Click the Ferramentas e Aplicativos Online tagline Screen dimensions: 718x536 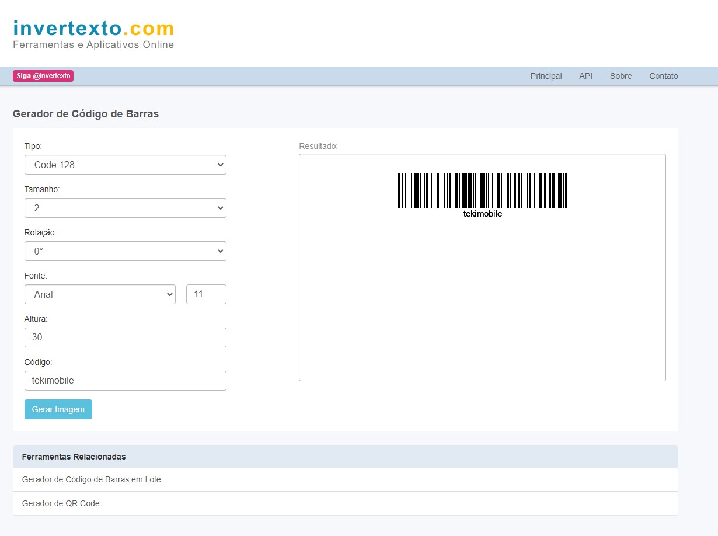click(93, 45)
